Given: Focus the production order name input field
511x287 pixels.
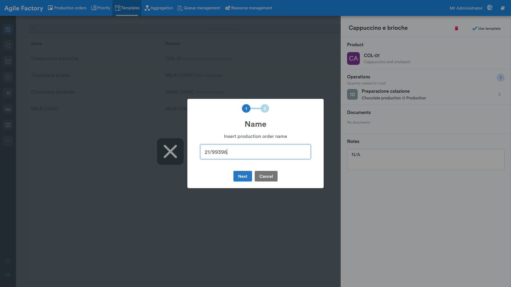Looking at the screenshot, I should [x=256, y=152].
